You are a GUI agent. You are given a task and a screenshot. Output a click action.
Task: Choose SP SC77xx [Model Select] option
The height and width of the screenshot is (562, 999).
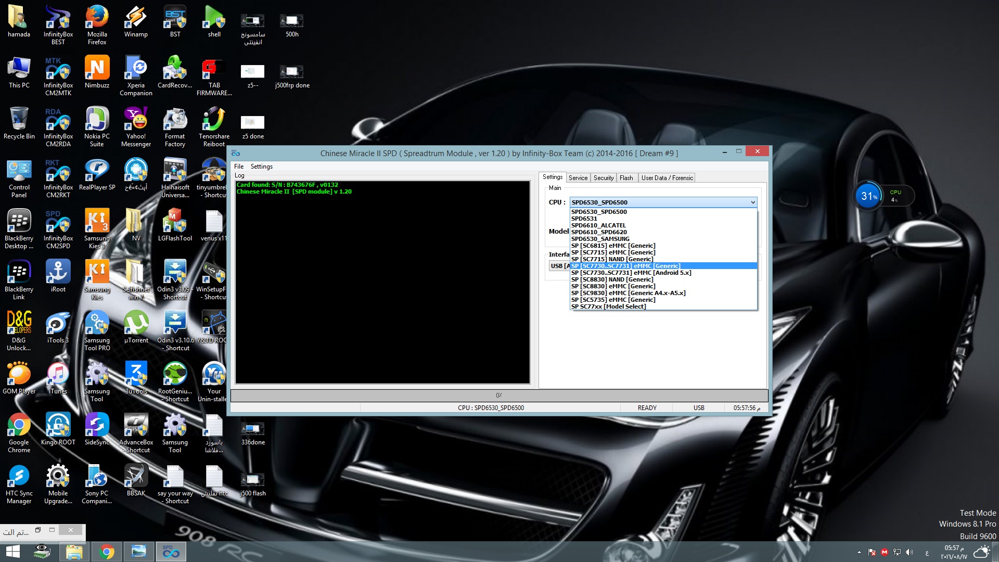[x=663, y=306]
